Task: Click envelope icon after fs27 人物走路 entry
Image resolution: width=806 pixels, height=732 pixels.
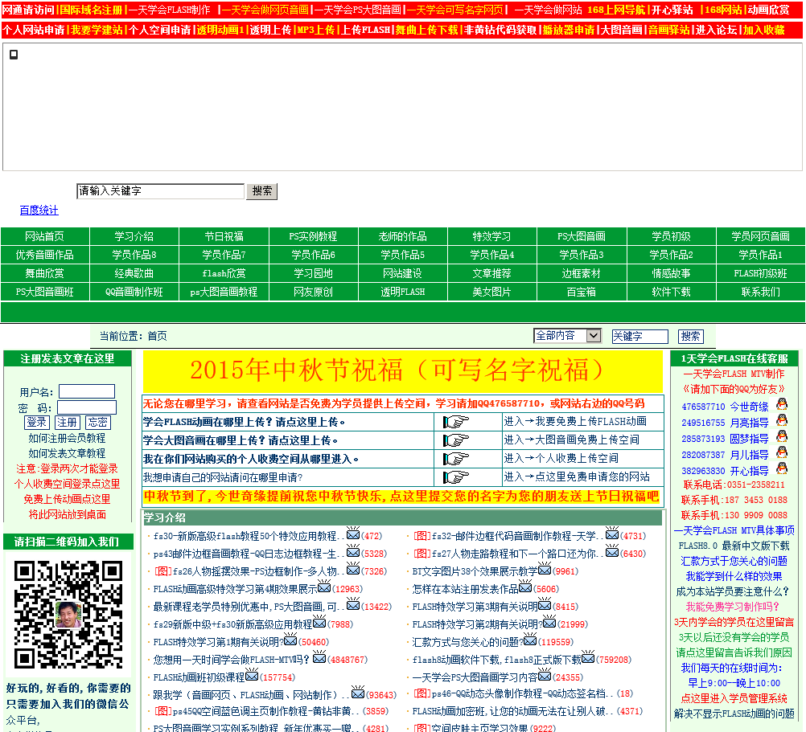Action: (612, 551)
